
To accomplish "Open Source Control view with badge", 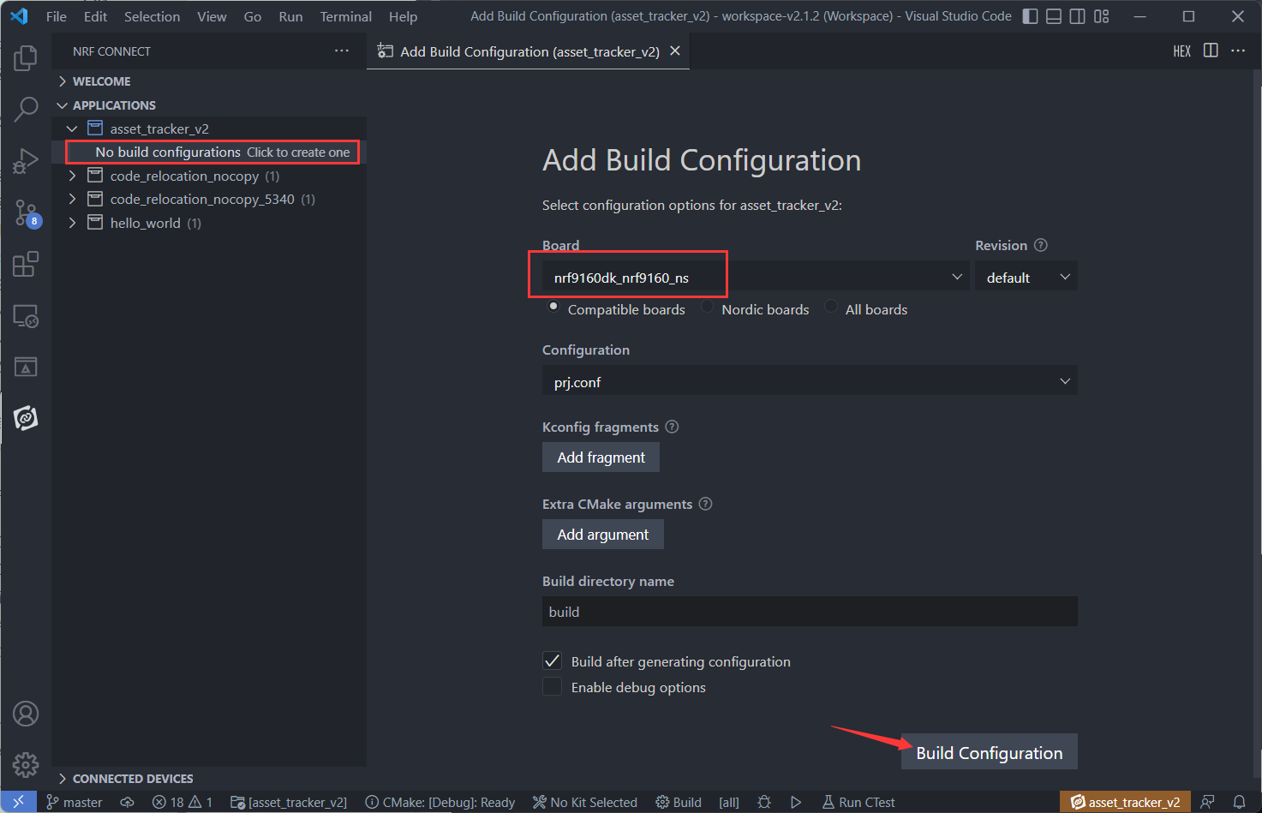I will 26,212.
